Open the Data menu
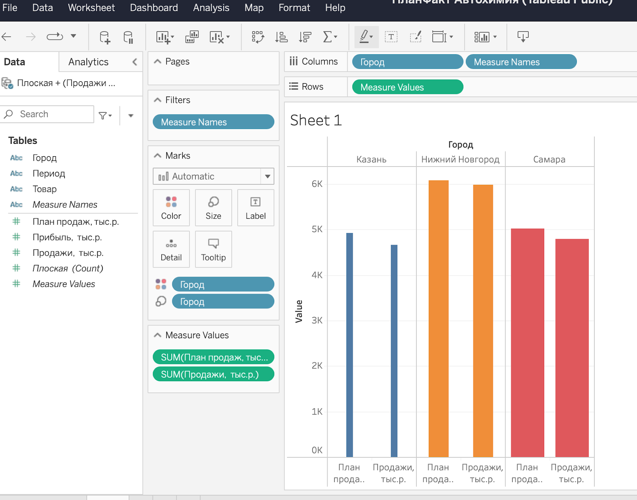 43,8
